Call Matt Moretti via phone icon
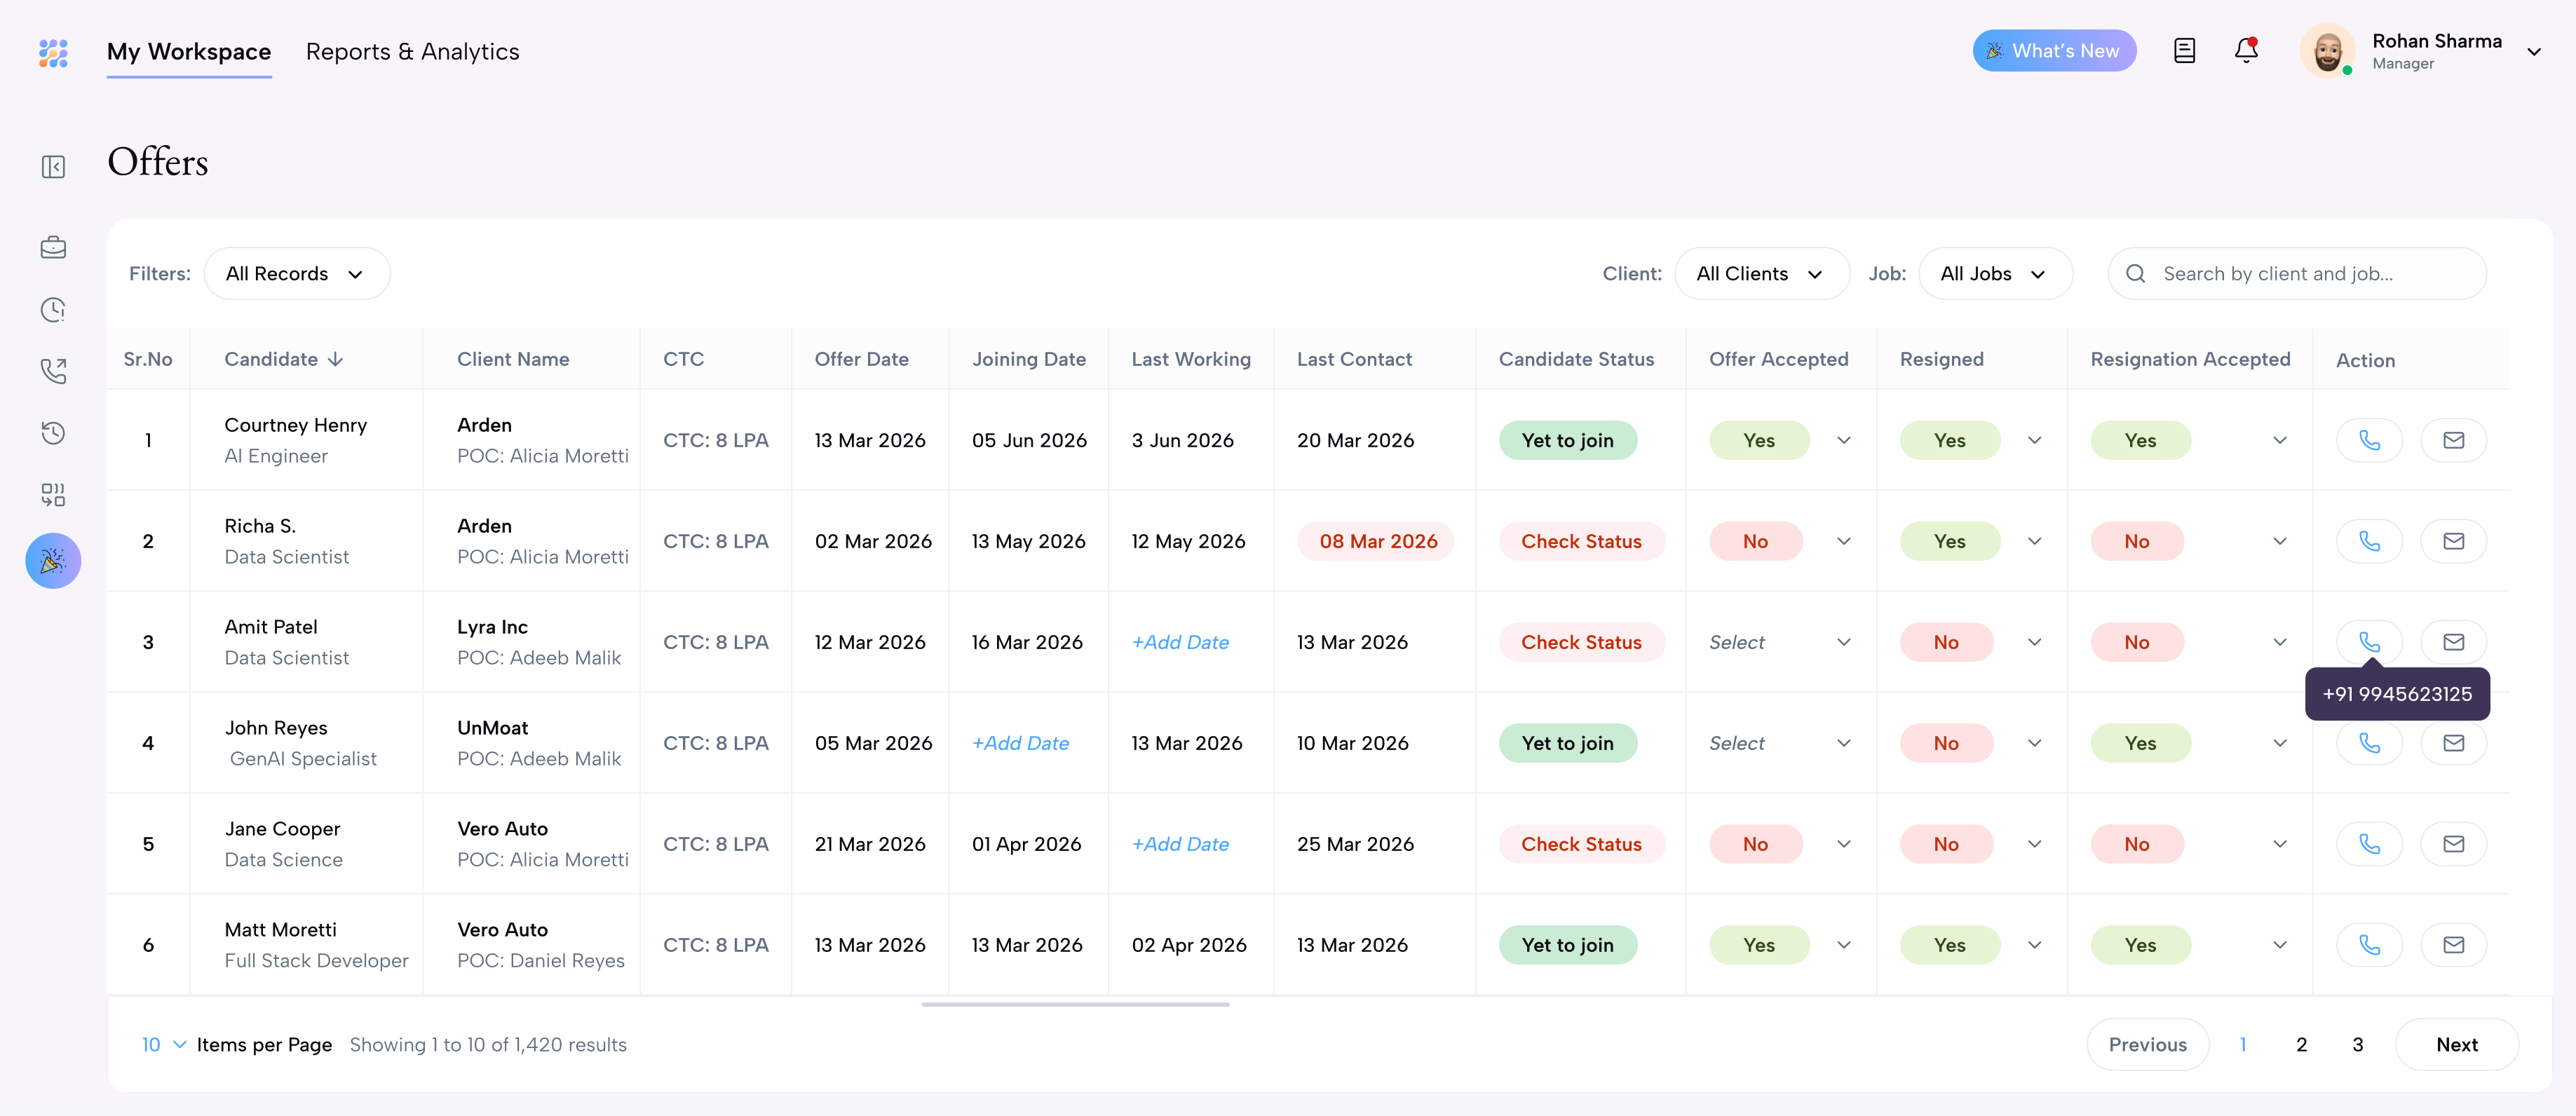 (2369, 945)
